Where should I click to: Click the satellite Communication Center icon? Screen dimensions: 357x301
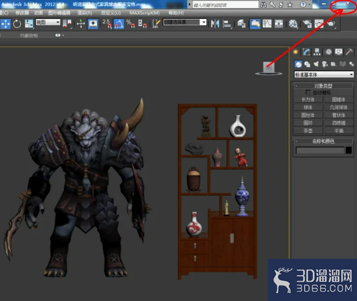(x=281, y=5)
